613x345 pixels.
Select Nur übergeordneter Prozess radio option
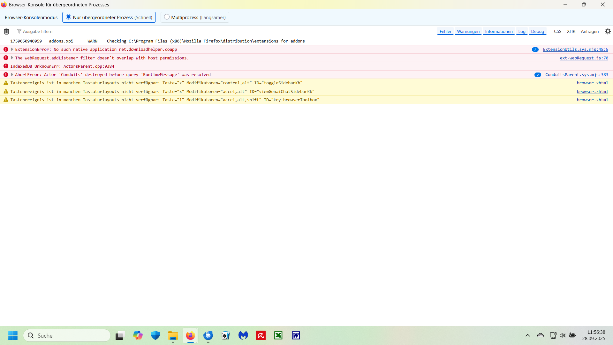[x=69, y=17]
